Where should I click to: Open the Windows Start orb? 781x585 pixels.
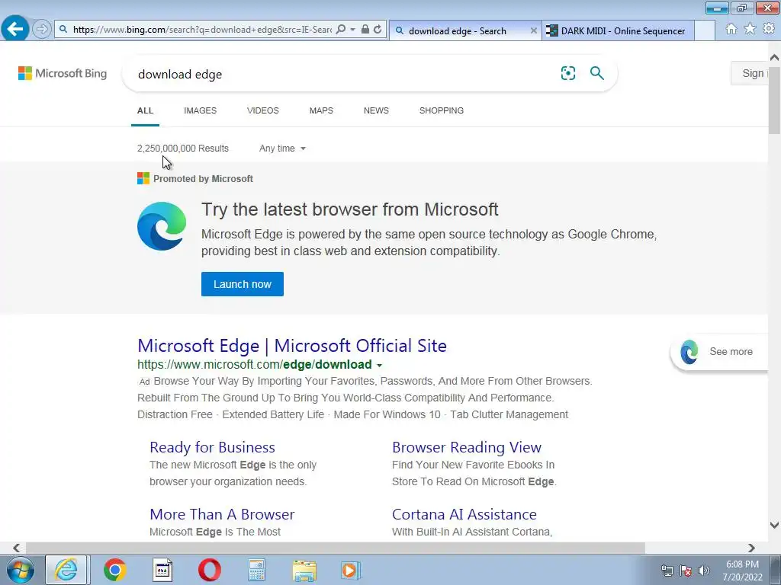point(21,570)
